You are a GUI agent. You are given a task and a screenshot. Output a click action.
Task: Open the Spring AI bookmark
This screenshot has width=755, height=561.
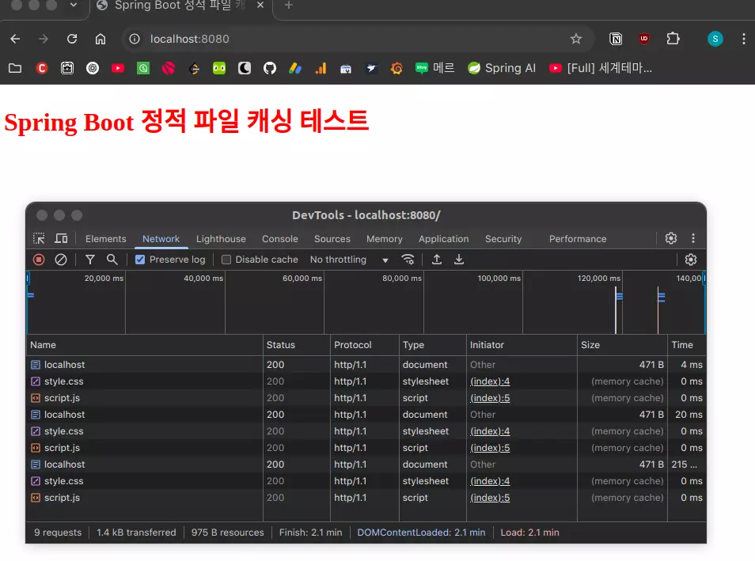(502, 68)
